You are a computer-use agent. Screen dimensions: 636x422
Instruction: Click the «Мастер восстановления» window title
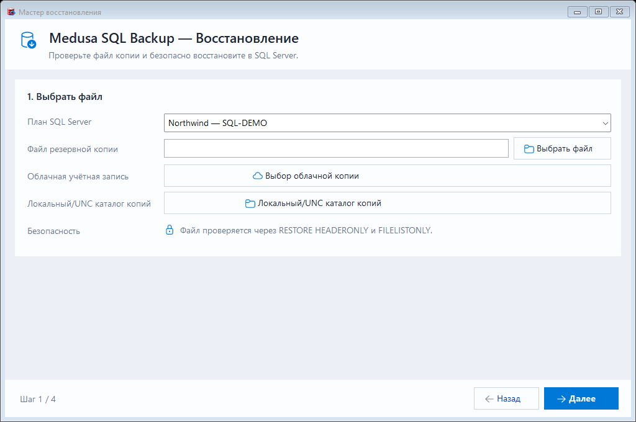pyautogui.click(x=60, y=12)
